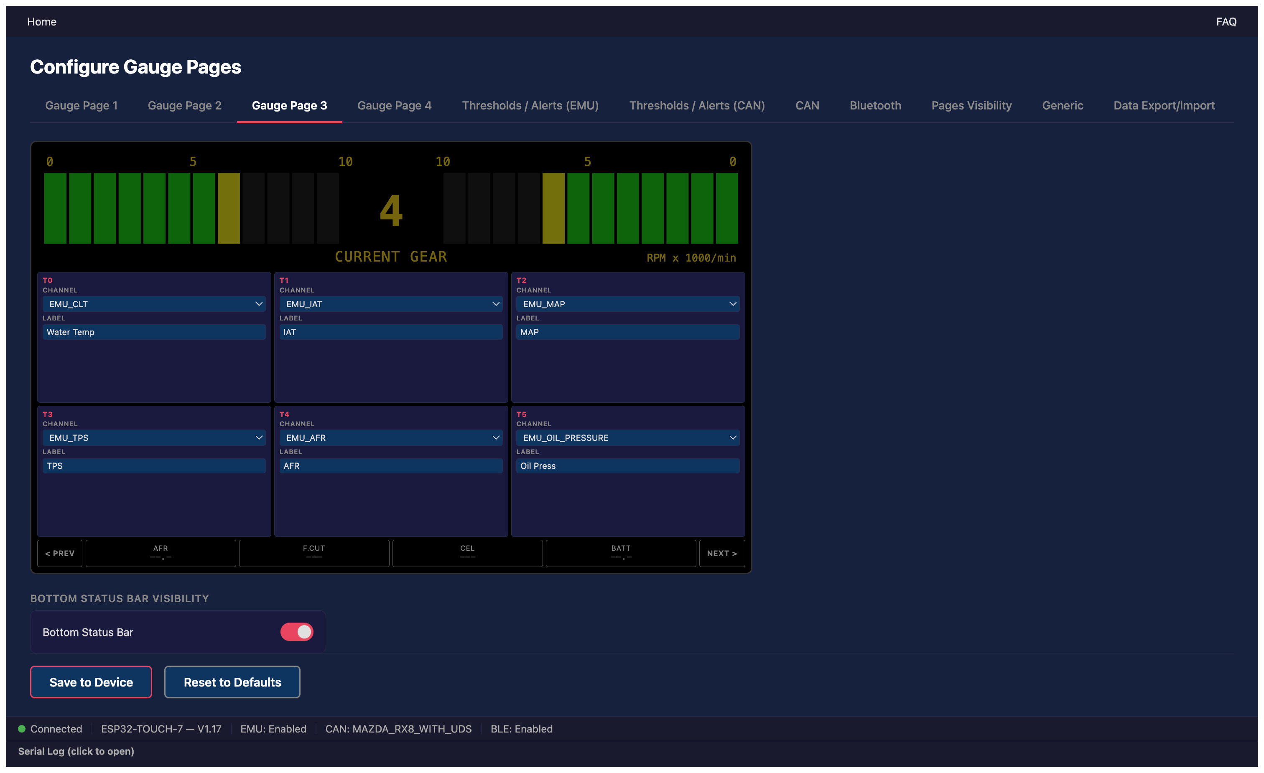The image size is (1264, 773).
Task: Click the BLE: Enabled status text
Action: coord(521,729)
